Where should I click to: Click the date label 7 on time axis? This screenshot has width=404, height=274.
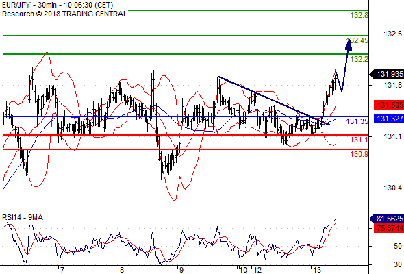(x=62, y=270)
